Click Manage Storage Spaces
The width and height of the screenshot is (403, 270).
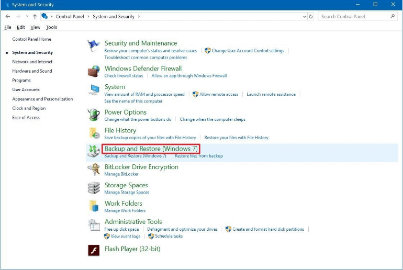coord(127,192)
